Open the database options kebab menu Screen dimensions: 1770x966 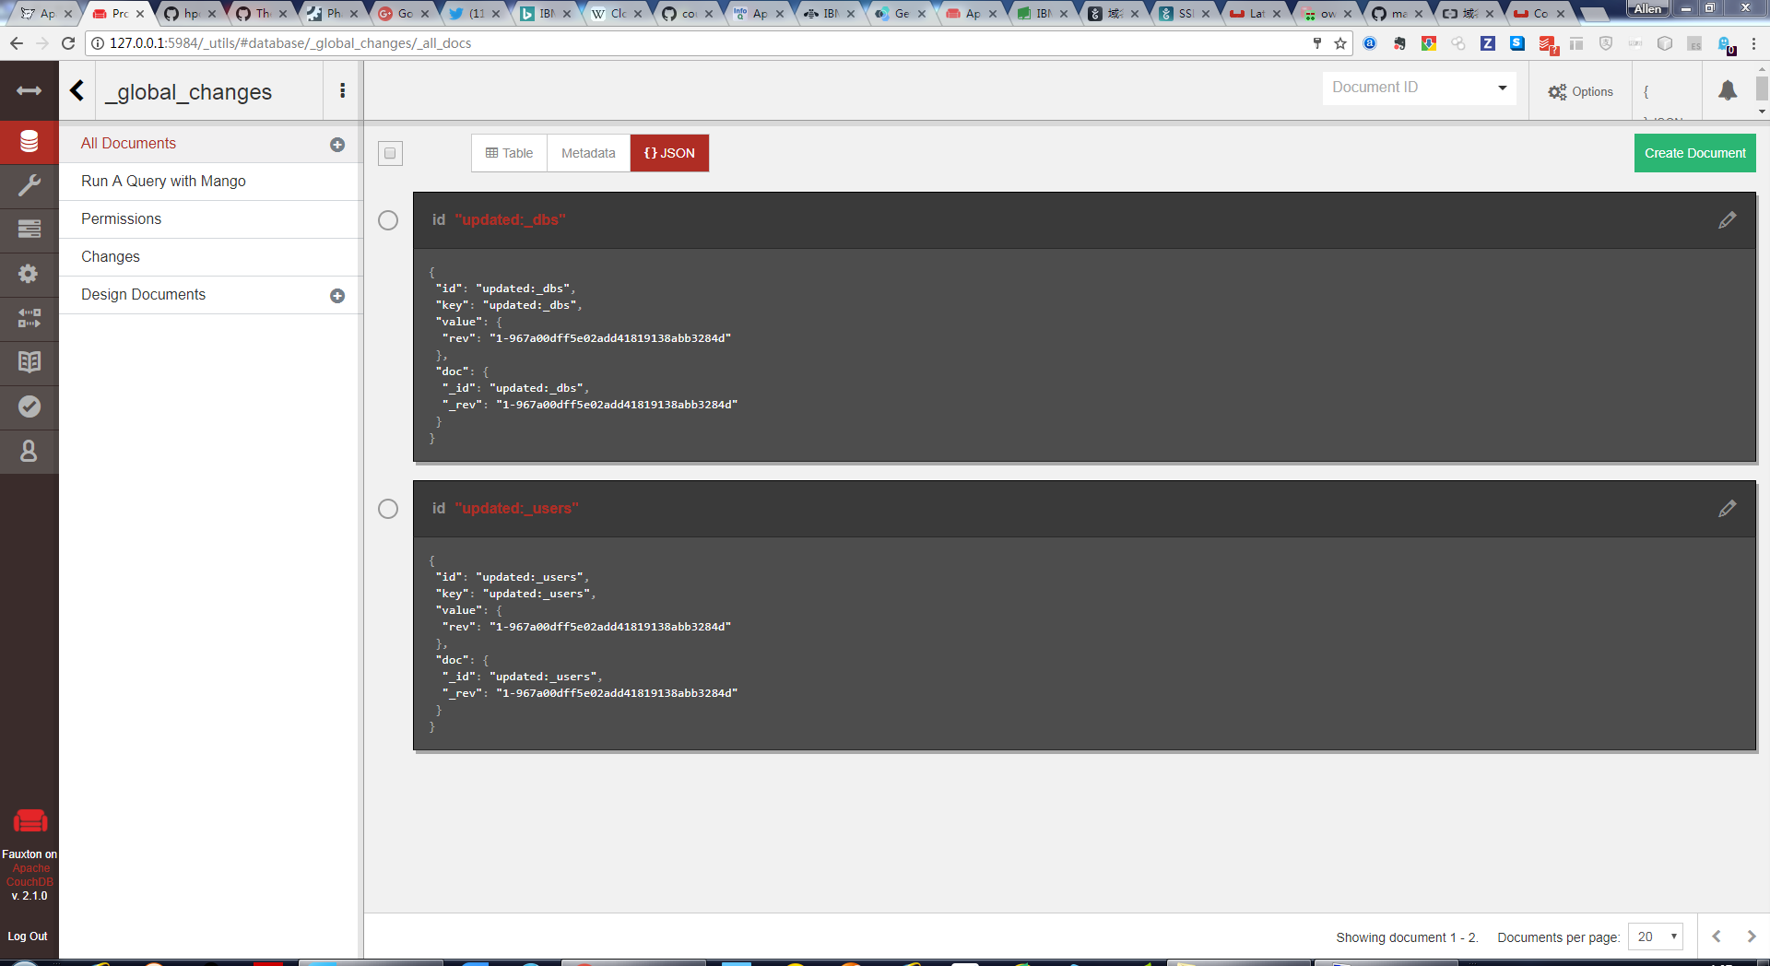343,90
